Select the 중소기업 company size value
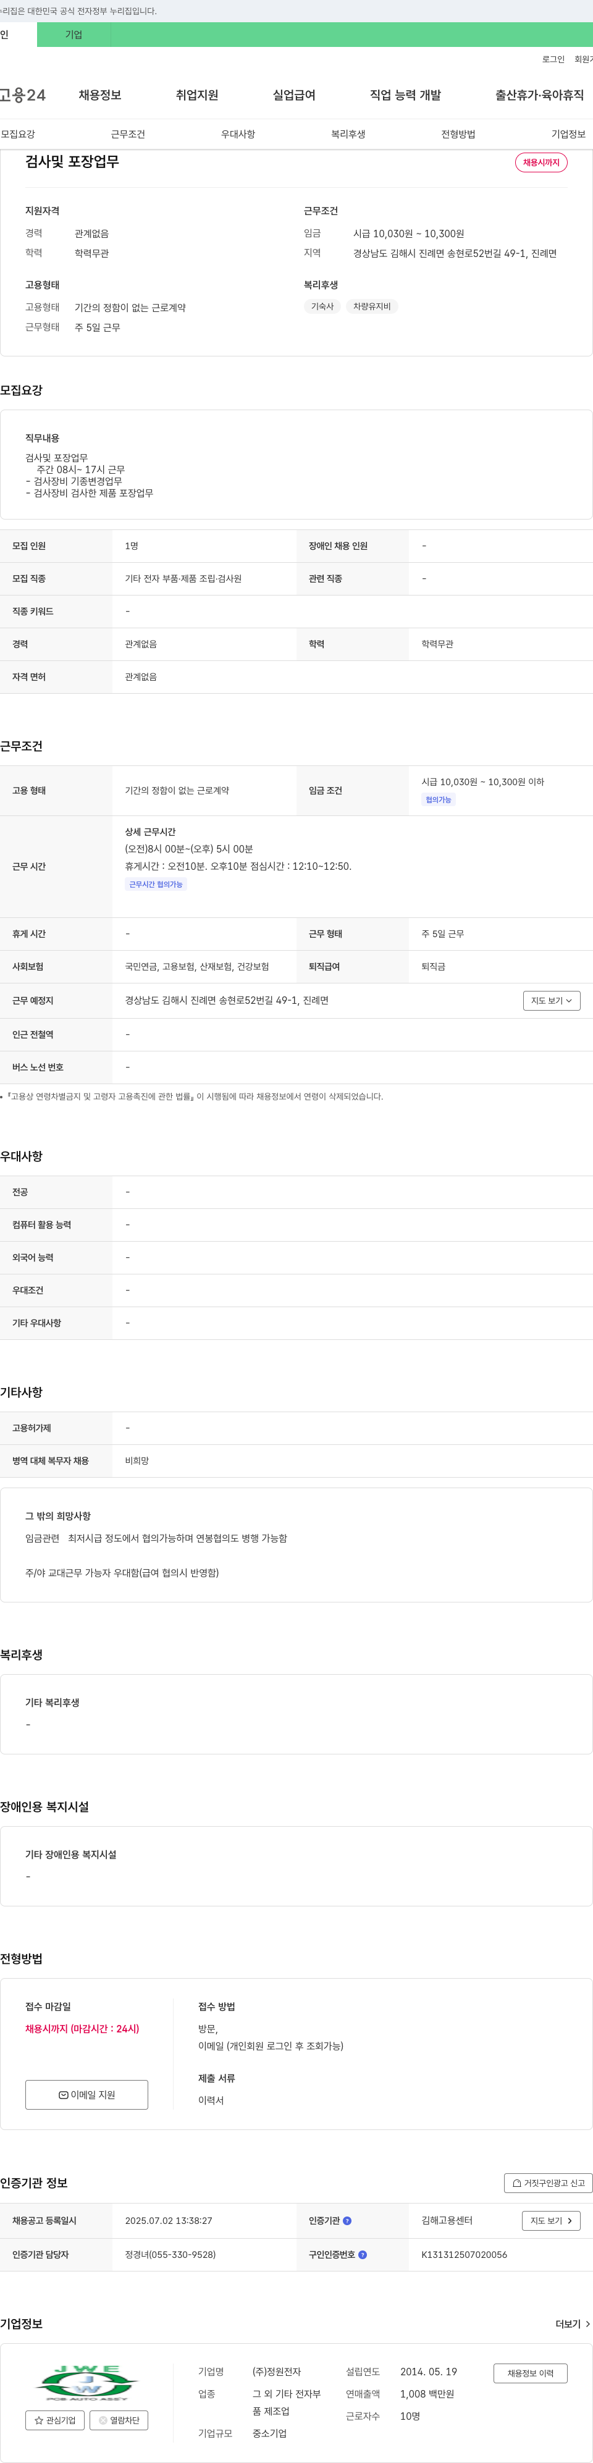Image resolution: width=593 pixels, height=2463 pixels. point(270,2433)
